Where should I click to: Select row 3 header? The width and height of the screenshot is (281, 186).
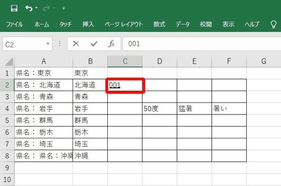coord(7,97)
